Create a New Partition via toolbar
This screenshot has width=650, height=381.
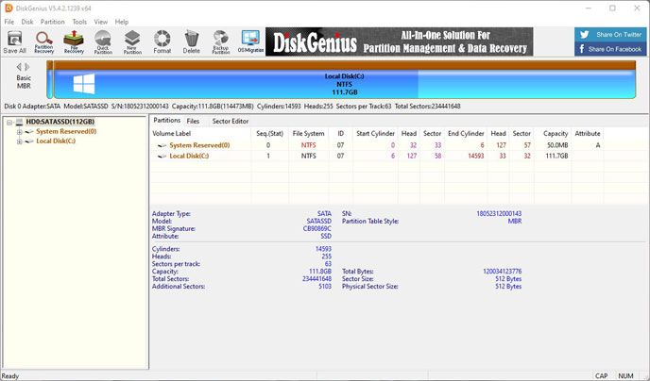pyautogui.click(x=132, y=41)
